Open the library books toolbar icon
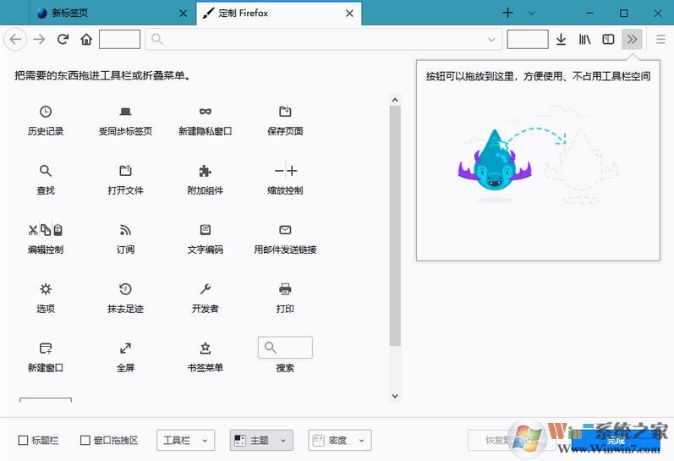The width and height of the screenshot is (674, 461). [584, 40]
